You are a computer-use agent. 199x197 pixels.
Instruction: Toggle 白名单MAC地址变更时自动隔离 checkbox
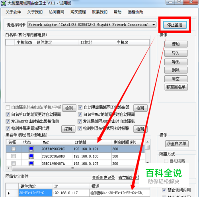coord(80,114)
